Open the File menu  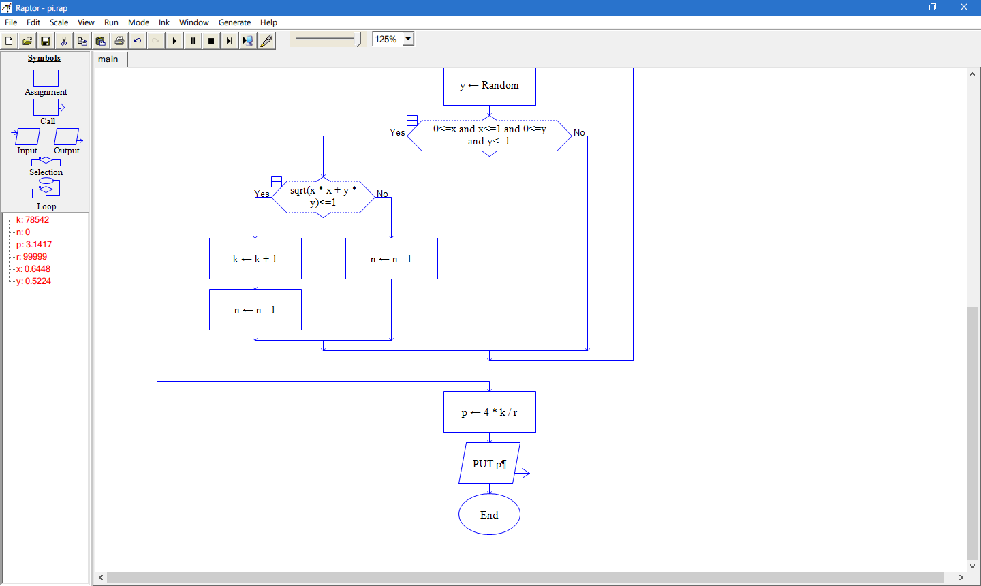tap(11, 22)
